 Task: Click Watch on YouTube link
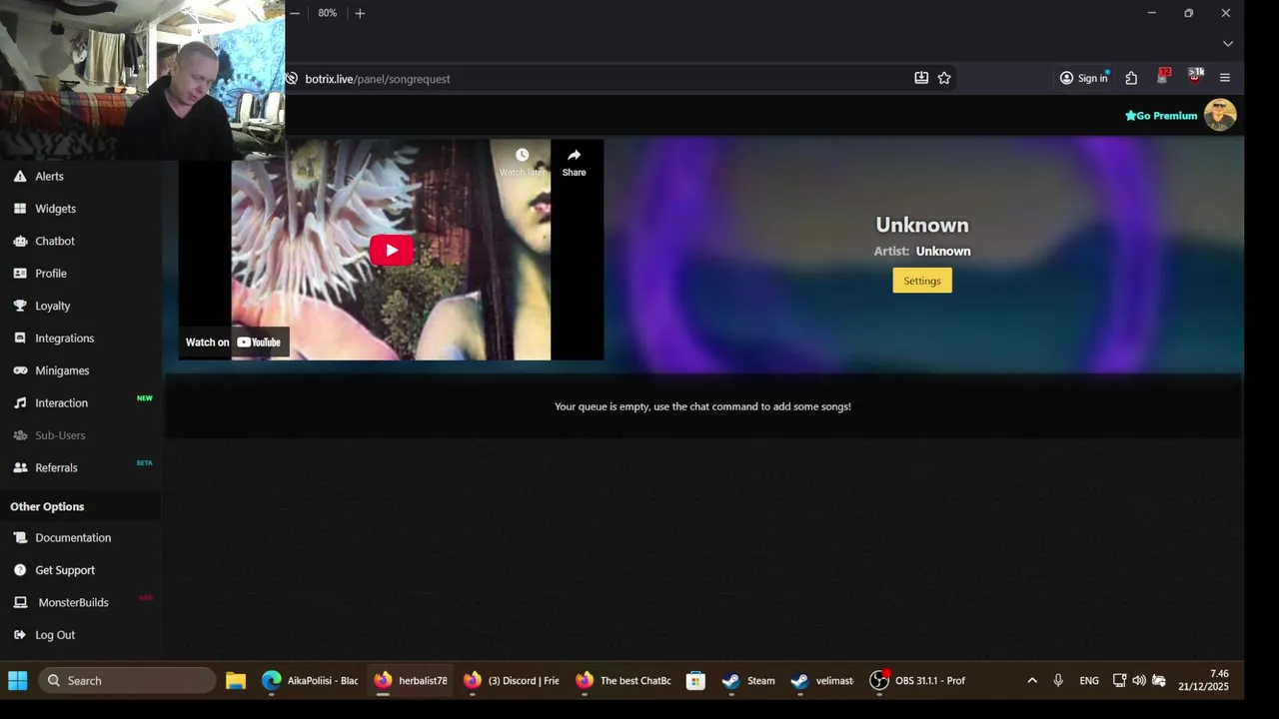(234, 343)
